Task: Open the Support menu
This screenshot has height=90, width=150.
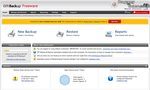Action: tap(73, 12)
